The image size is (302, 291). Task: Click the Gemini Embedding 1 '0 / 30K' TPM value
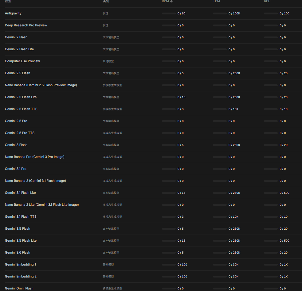tap(233, 265)
